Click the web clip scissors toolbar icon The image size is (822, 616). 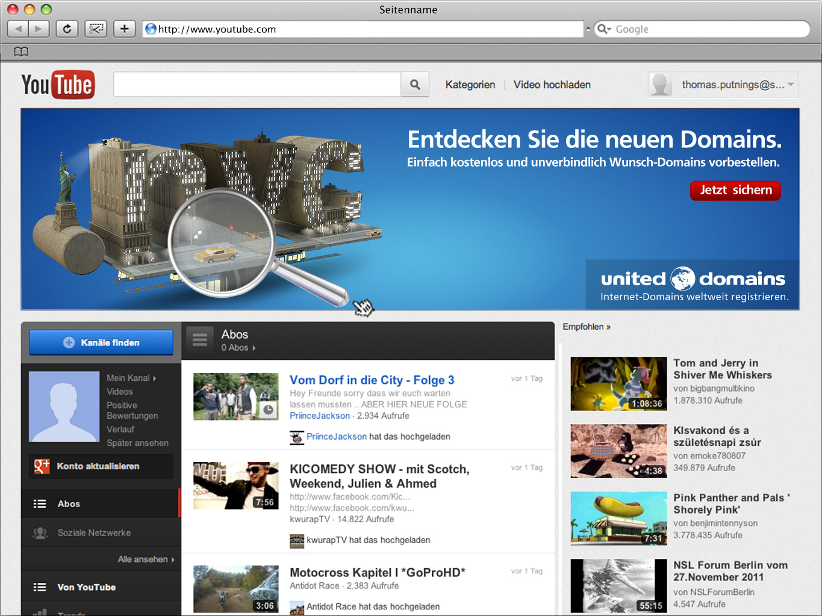(x=96, y=29)
